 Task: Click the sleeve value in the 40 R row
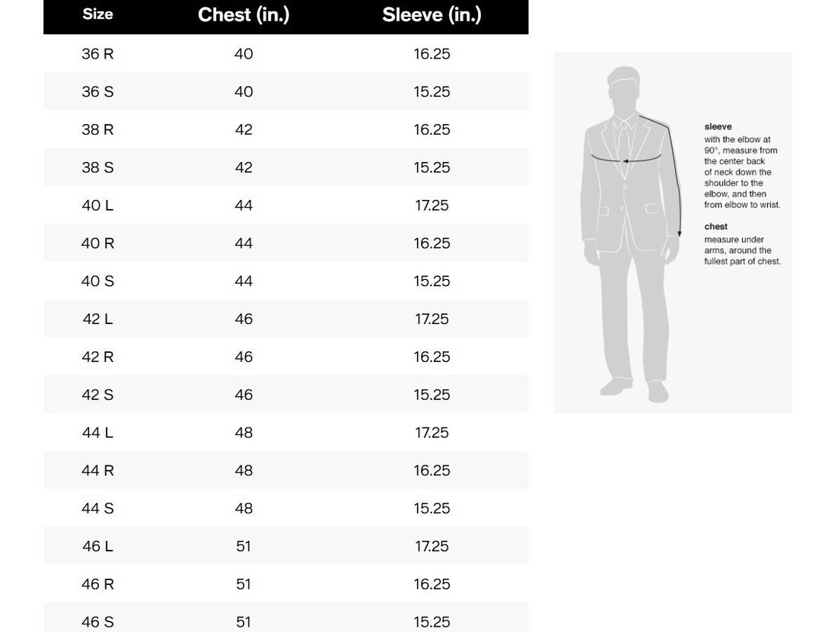coord(432,243)
